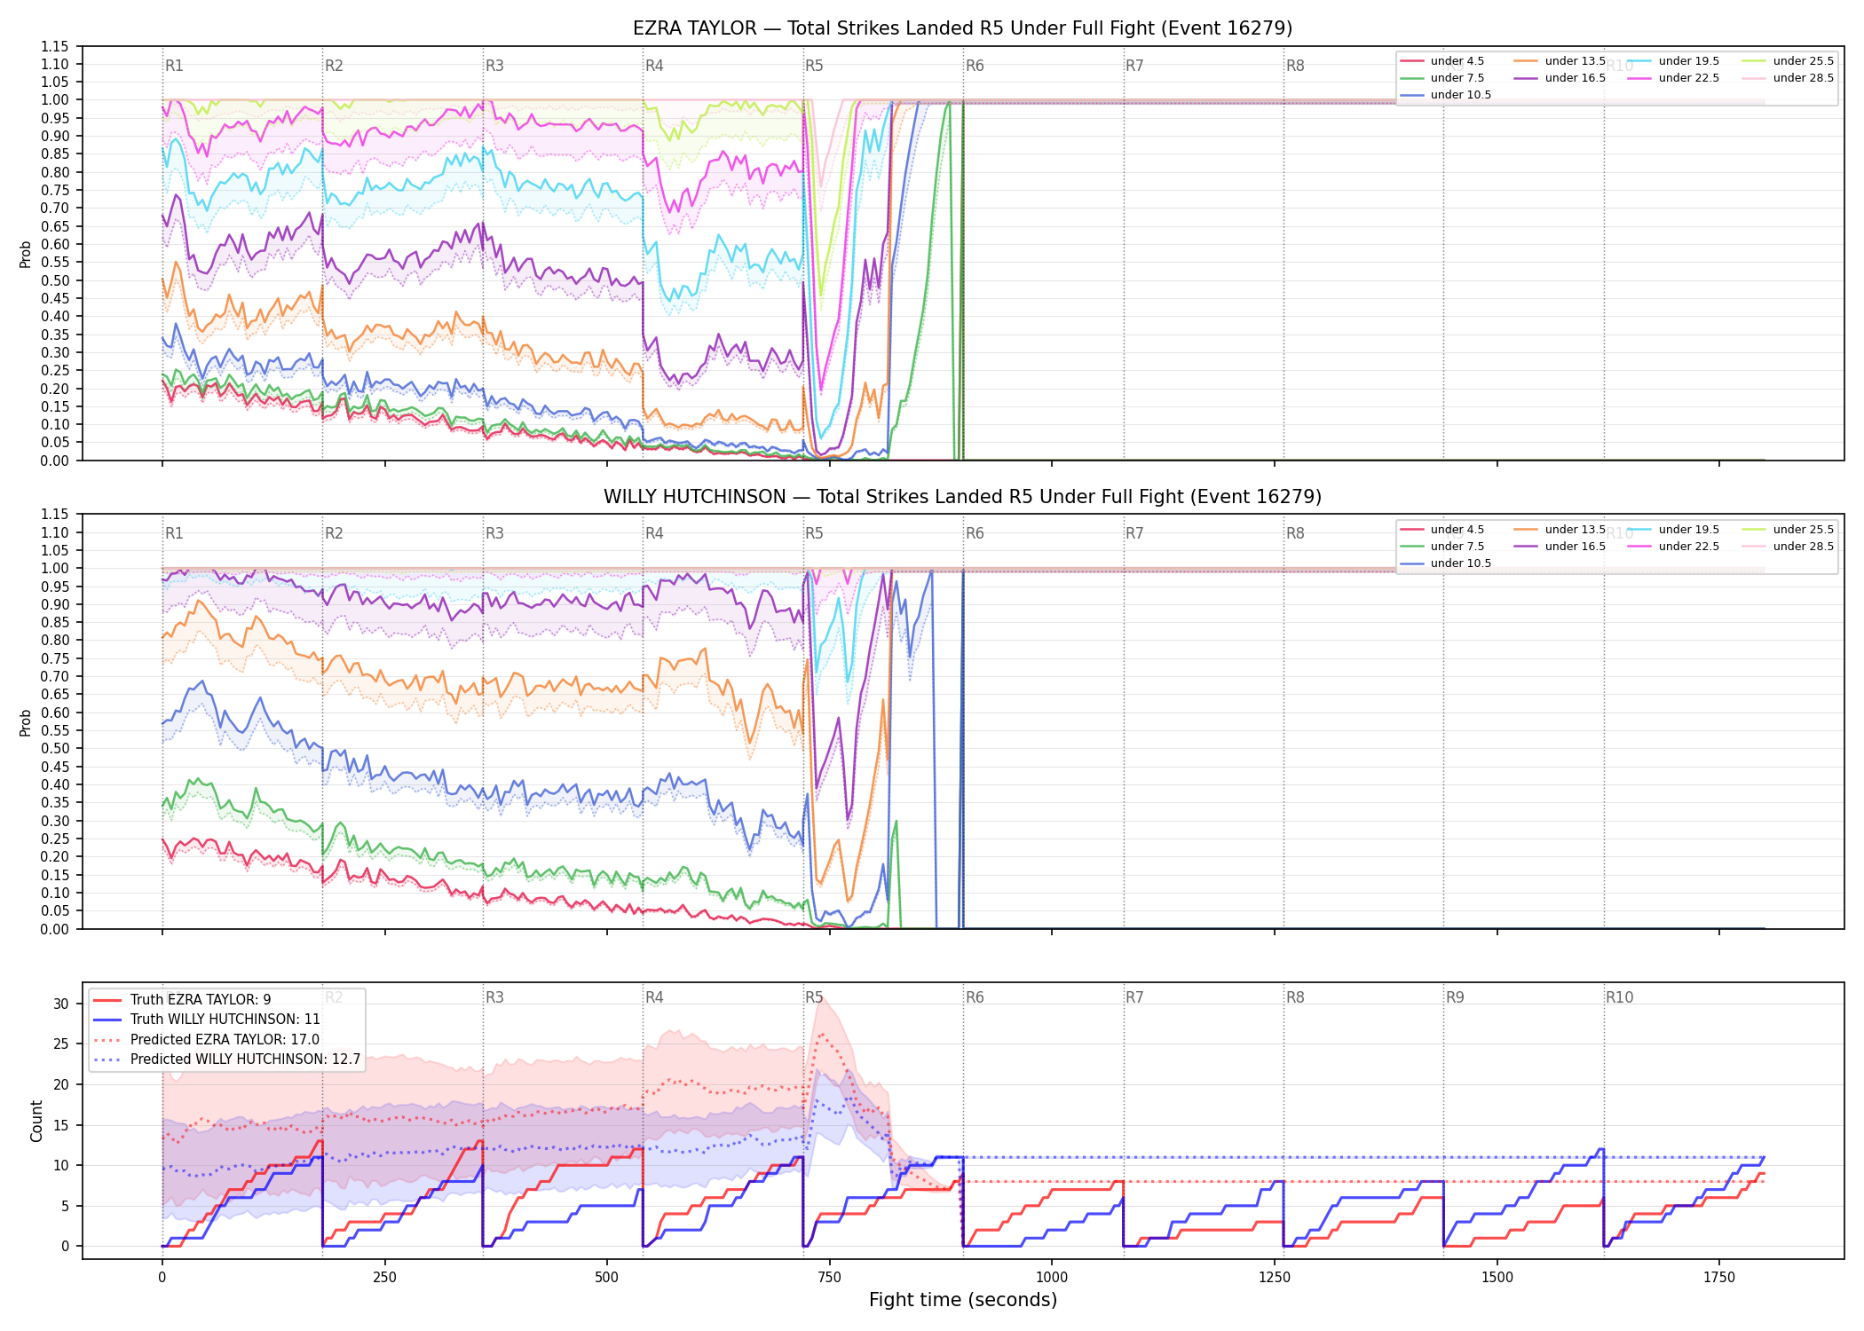Click the 1500 x-axis tick label
1864x1331 pixels.
tap(1497, 1278)
